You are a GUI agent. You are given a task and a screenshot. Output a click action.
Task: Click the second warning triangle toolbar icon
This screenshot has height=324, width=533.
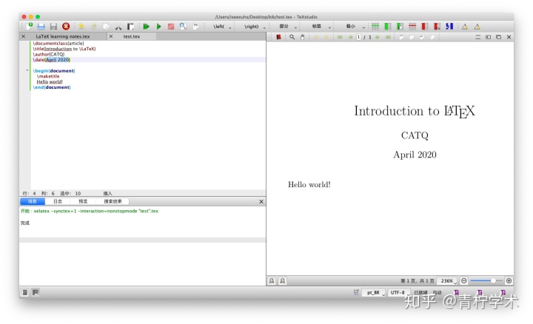click(x=477, y=27)
